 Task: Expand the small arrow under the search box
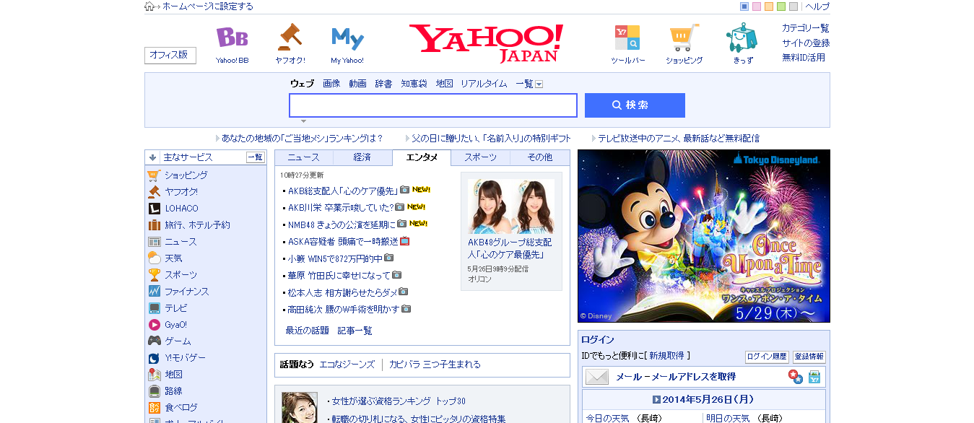point(303,121)
